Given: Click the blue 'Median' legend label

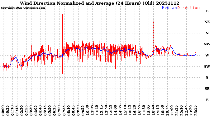Looking at the screenshot, I should coord(170,8).
